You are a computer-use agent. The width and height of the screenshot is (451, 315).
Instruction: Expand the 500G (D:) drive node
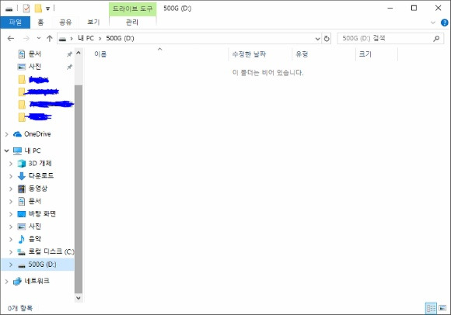(x=11, y=265)
